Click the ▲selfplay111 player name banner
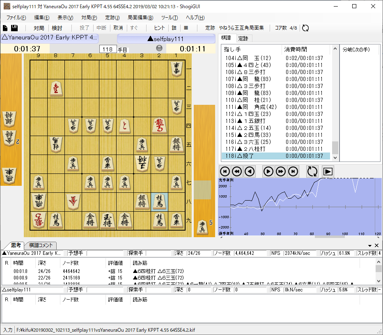Image resolution: width=383 pixels, height=335 pixels. pos(166,39)
